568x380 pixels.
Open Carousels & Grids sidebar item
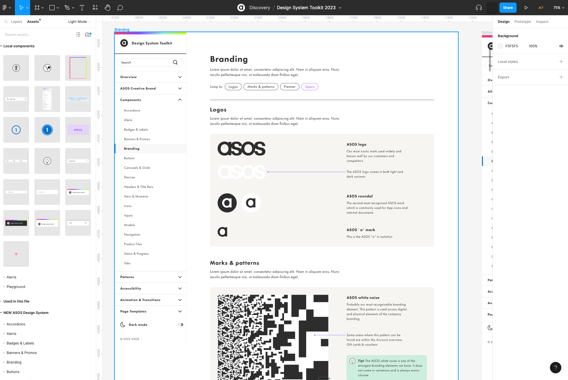[x=137, y=168]
